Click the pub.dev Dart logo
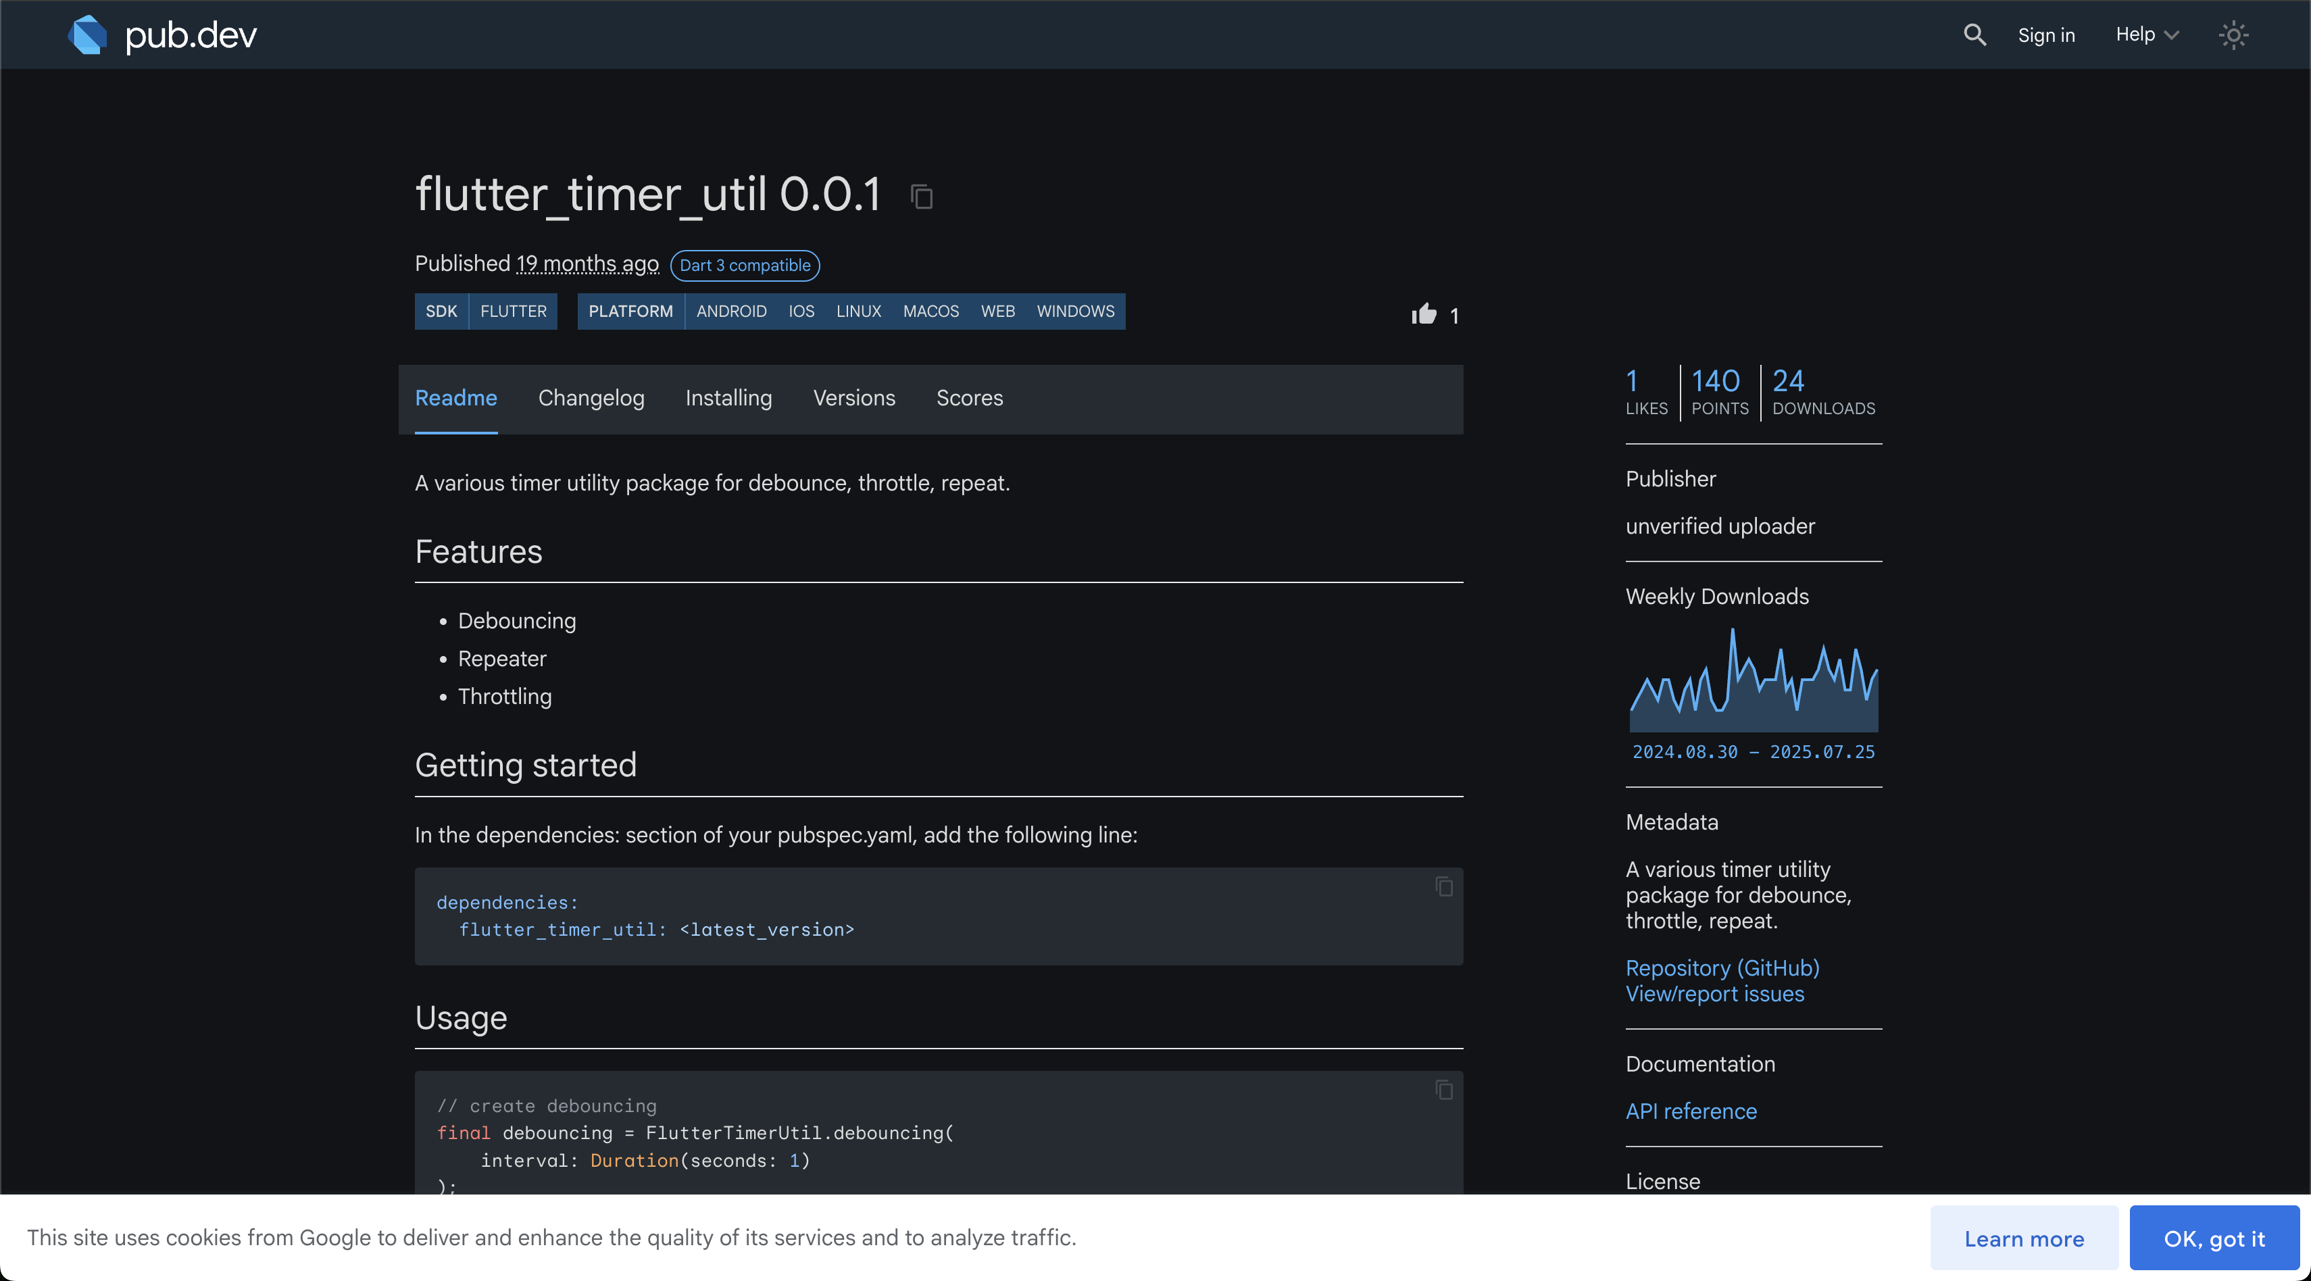 coord(88,35)
